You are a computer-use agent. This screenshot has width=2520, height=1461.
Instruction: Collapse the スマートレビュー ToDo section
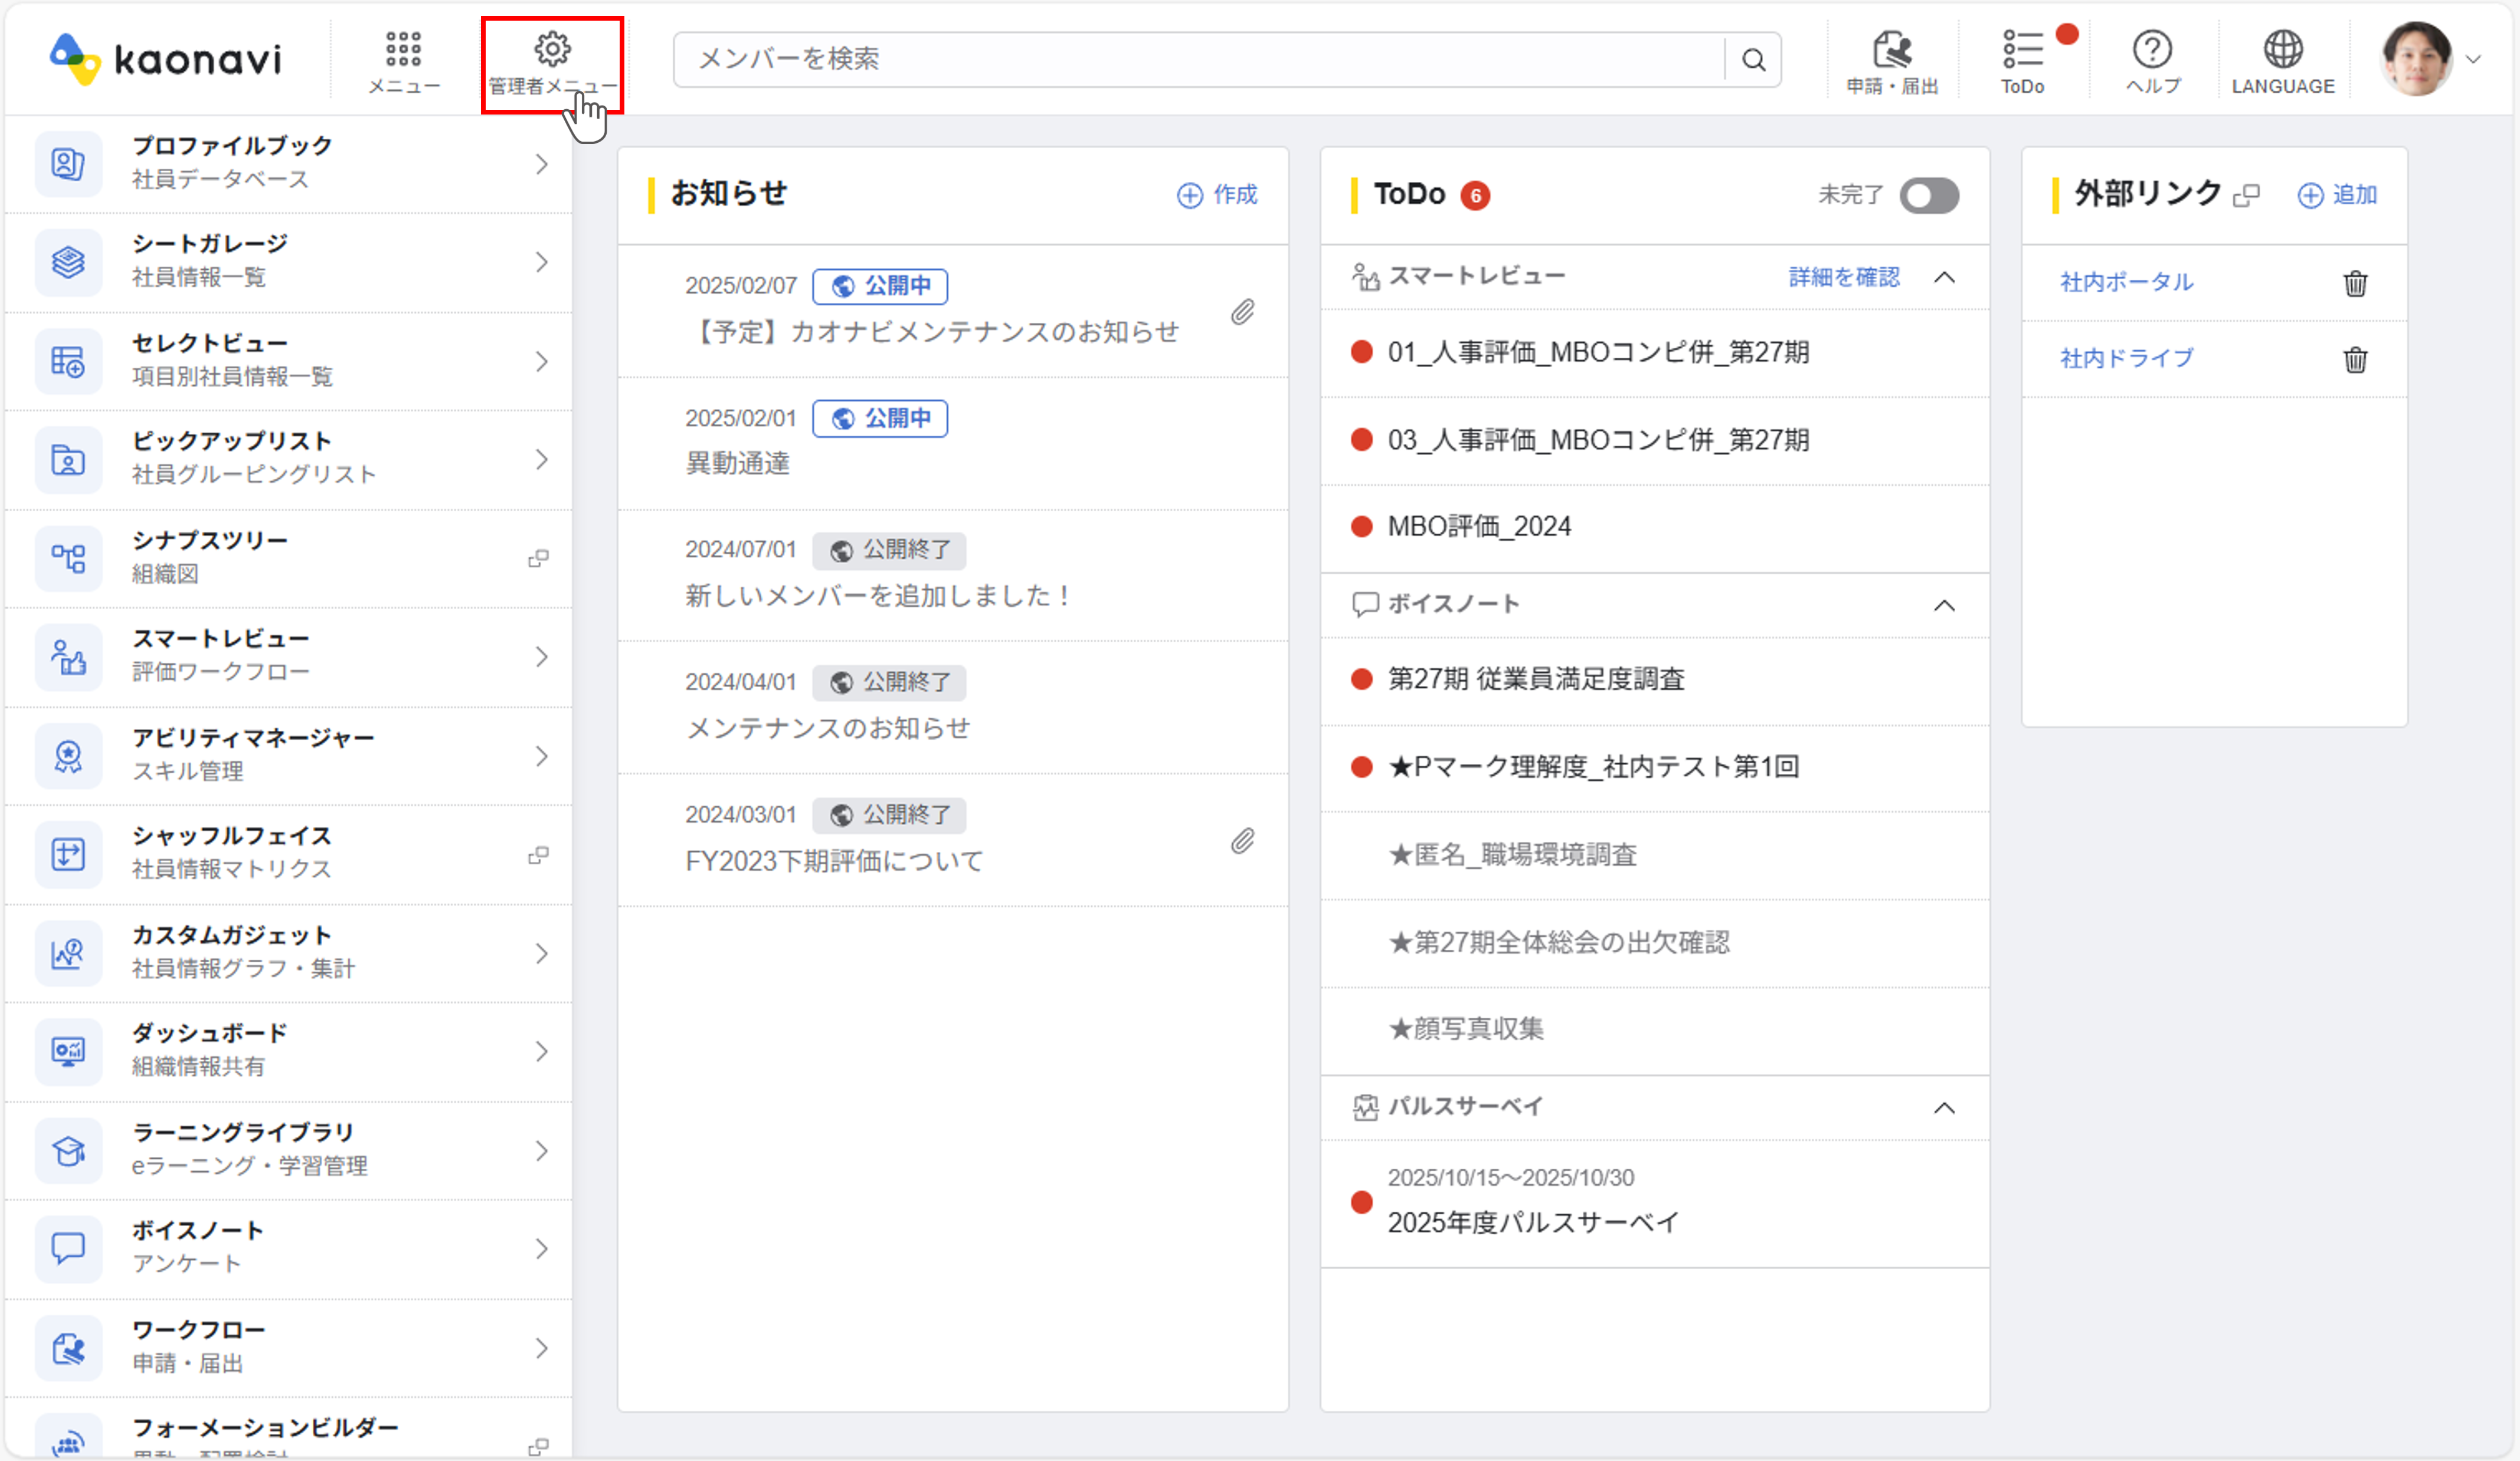[1944, 277]
